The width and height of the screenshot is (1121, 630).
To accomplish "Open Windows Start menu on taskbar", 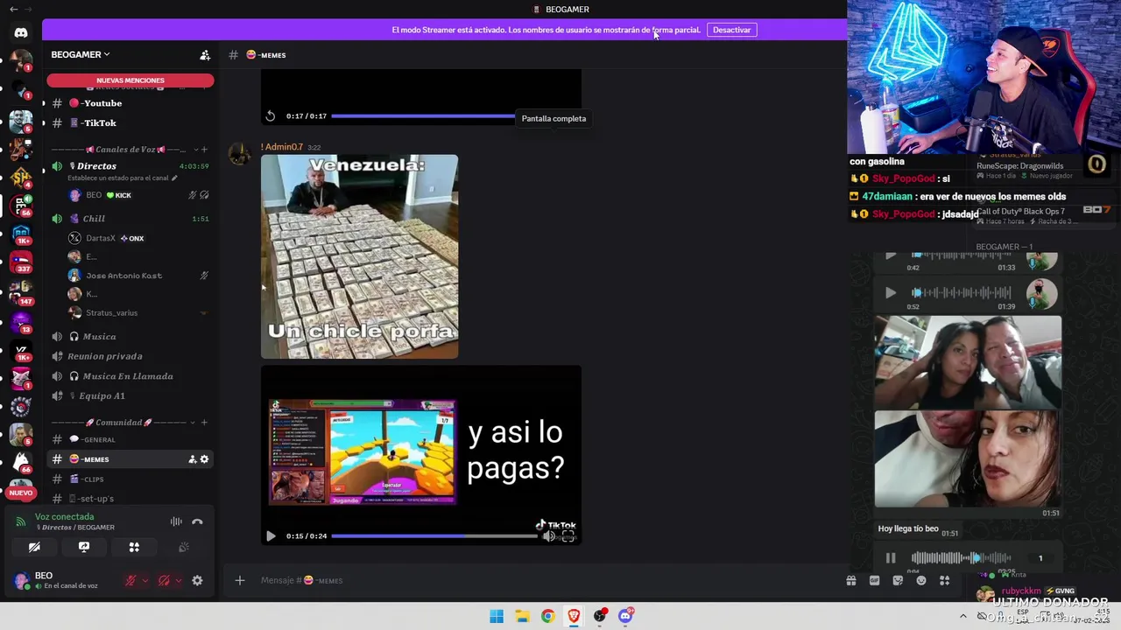I will [x=497, y=616].
